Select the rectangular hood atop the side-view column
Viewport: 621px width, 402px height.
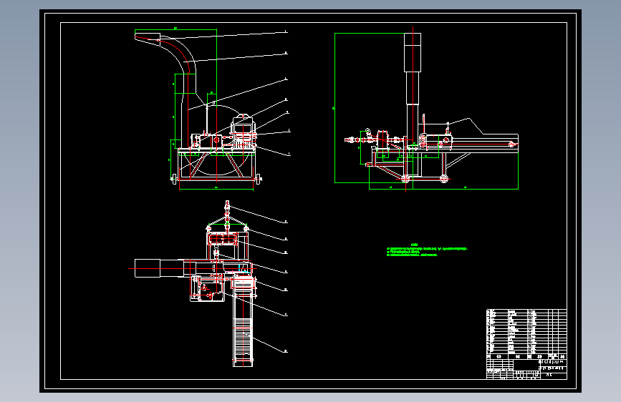click(x=413, y=53)
